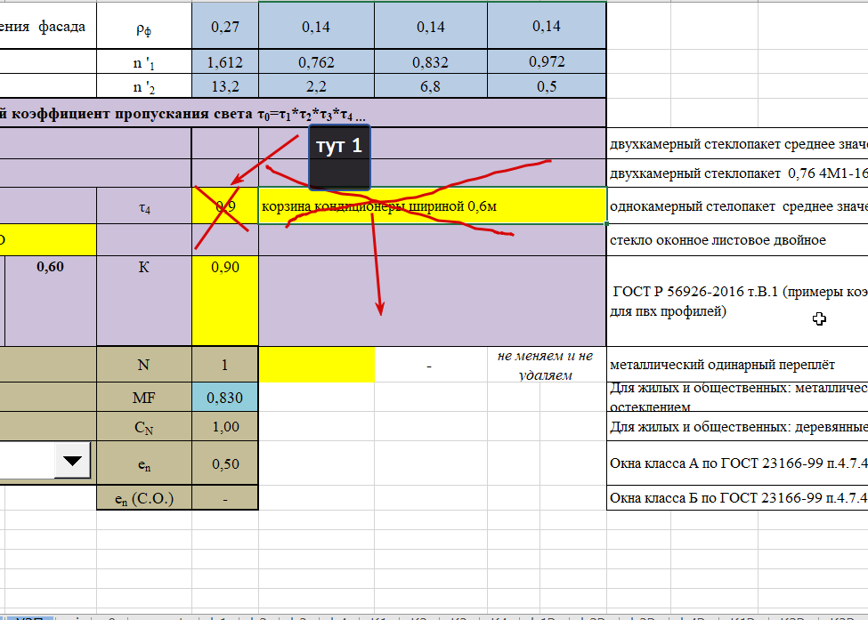The width and height of the screenshot is (868, 620).
Task: Click the 'eₙ (С.О.)' label cell
Action: [x=144, y=498]
